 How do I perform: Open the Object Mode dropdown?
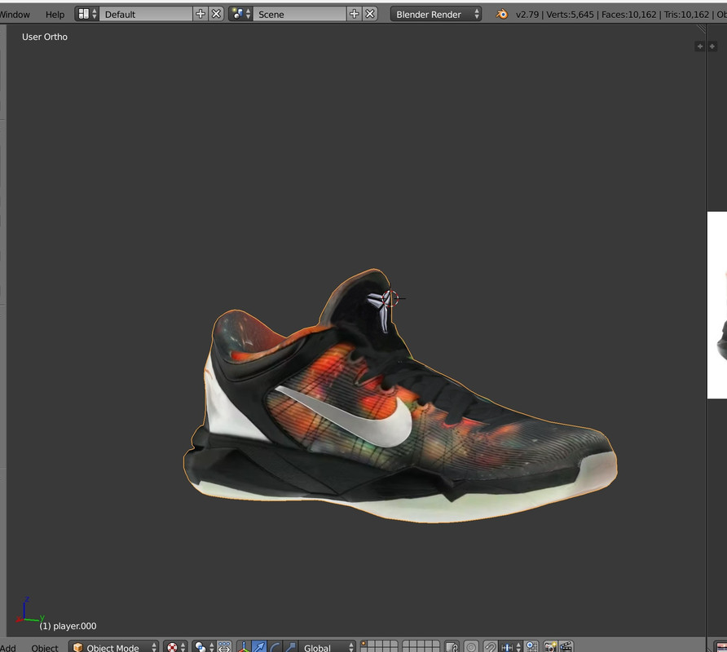click(113, 647)
